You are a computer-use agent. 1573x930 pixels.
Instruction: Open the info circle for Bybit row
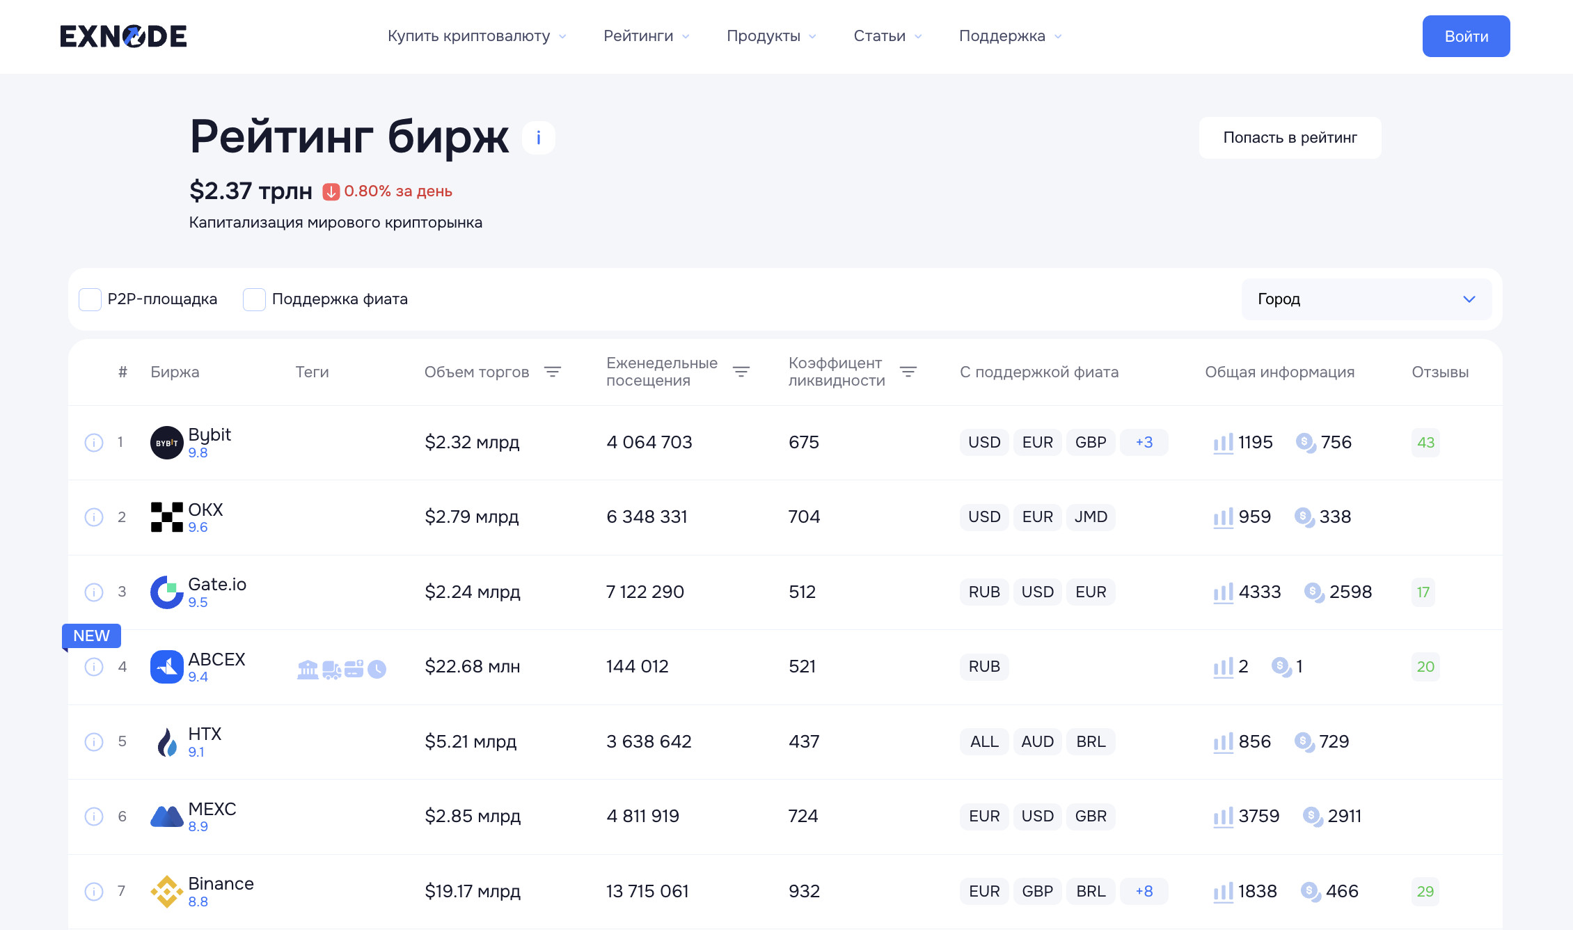[x=94, y=443]
